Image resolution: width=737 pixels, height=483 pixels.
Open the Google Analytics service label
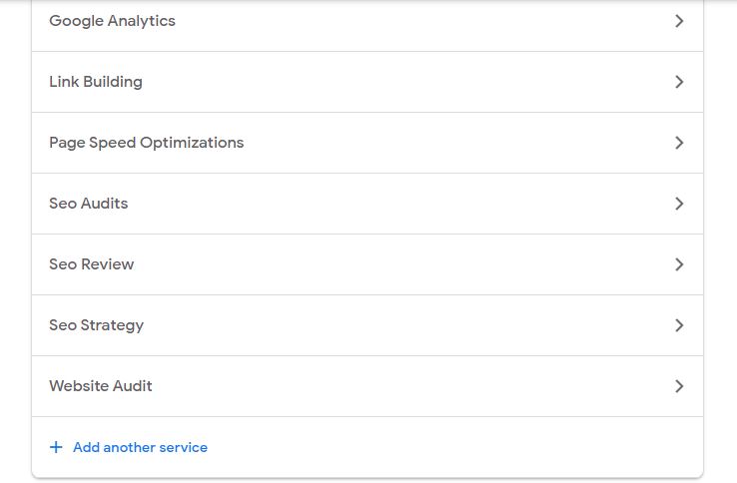click(112, 21)
